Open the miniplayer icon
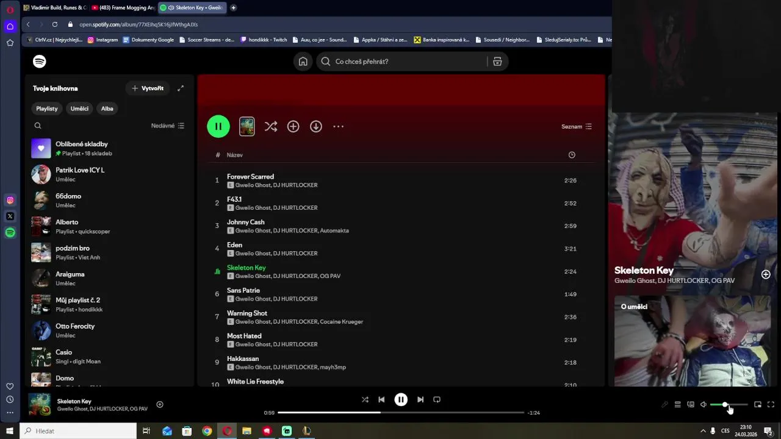Viewport: 781px width, 439px height. pos(758,405)
